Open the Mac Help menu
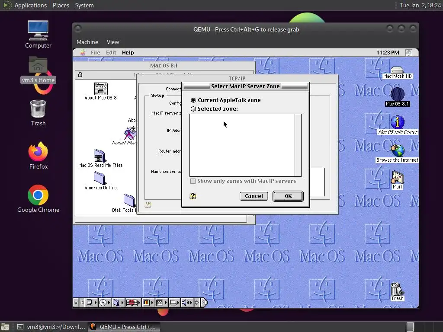Viewport: 443px width, 332px height. 128,52
